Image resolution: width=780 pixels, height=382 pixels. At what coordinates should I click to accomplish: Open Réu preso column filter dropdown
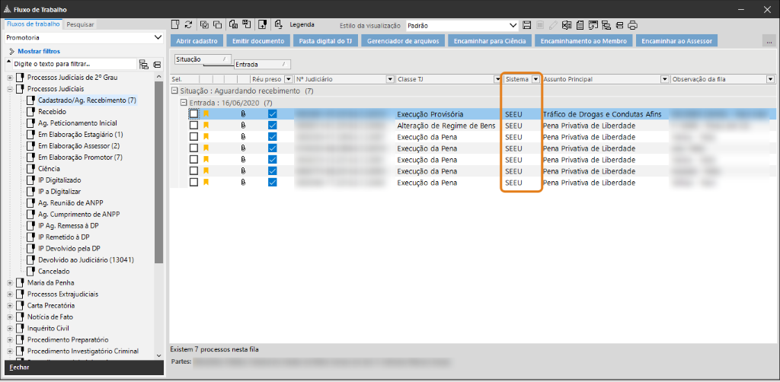click(287, 79)
